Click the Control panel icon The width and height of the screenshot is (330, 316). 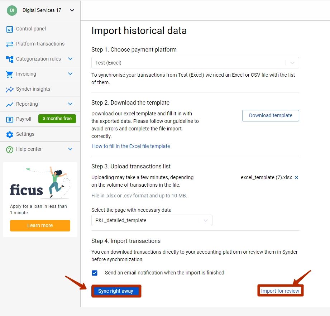click(9, 29)
